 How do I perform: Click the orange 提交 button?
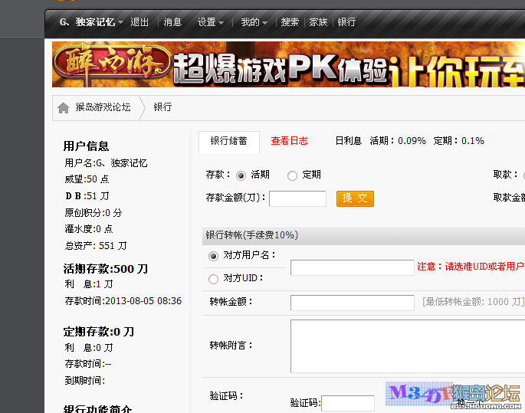[x=355, y=198]
